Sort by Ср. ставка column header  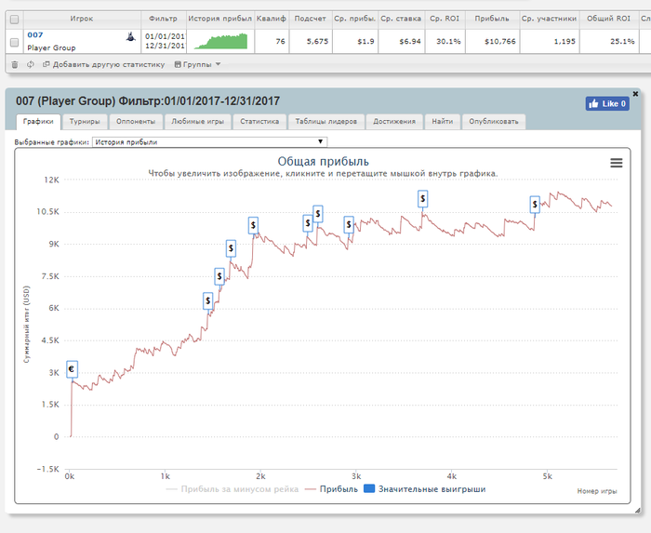[x=401, y=19]
